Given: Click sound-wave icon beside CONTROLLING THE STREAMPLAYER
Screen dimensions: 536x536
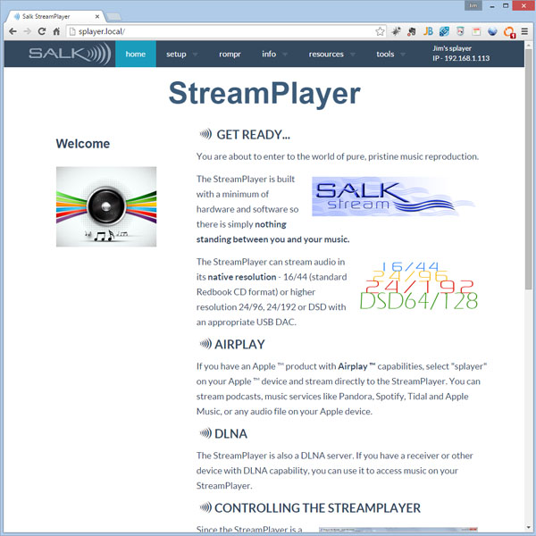Looking at the screenshot, I should pyautogui.click(x=205, y=507).
